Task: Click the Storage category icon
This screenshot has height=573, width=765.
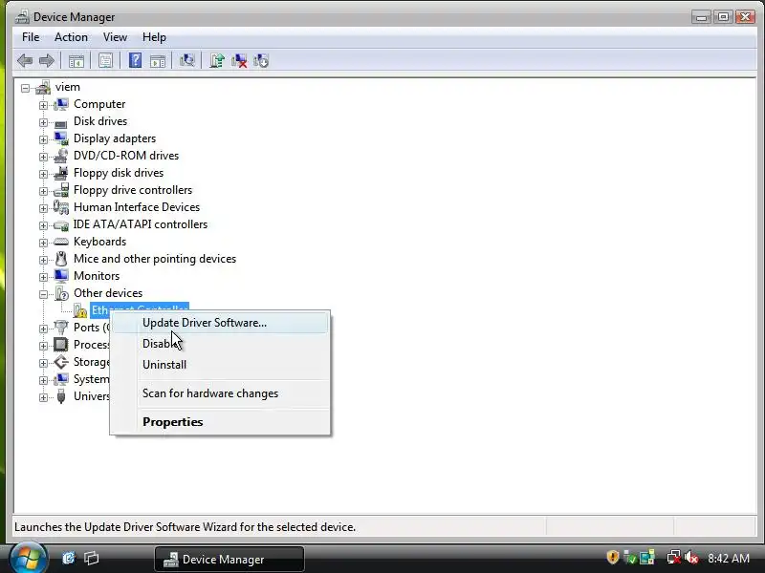Action: click(61, 362)
